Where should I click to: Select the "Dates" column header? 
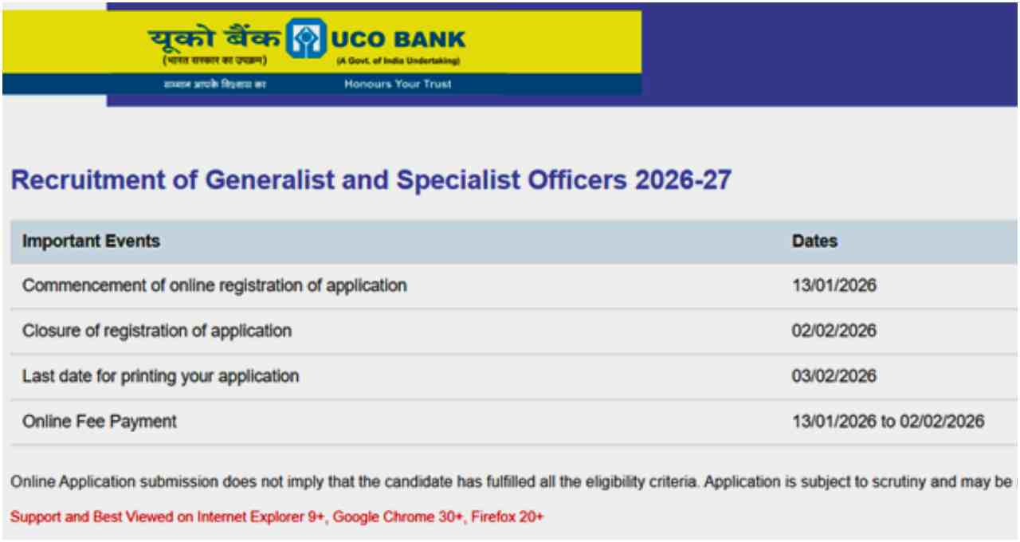814,241
